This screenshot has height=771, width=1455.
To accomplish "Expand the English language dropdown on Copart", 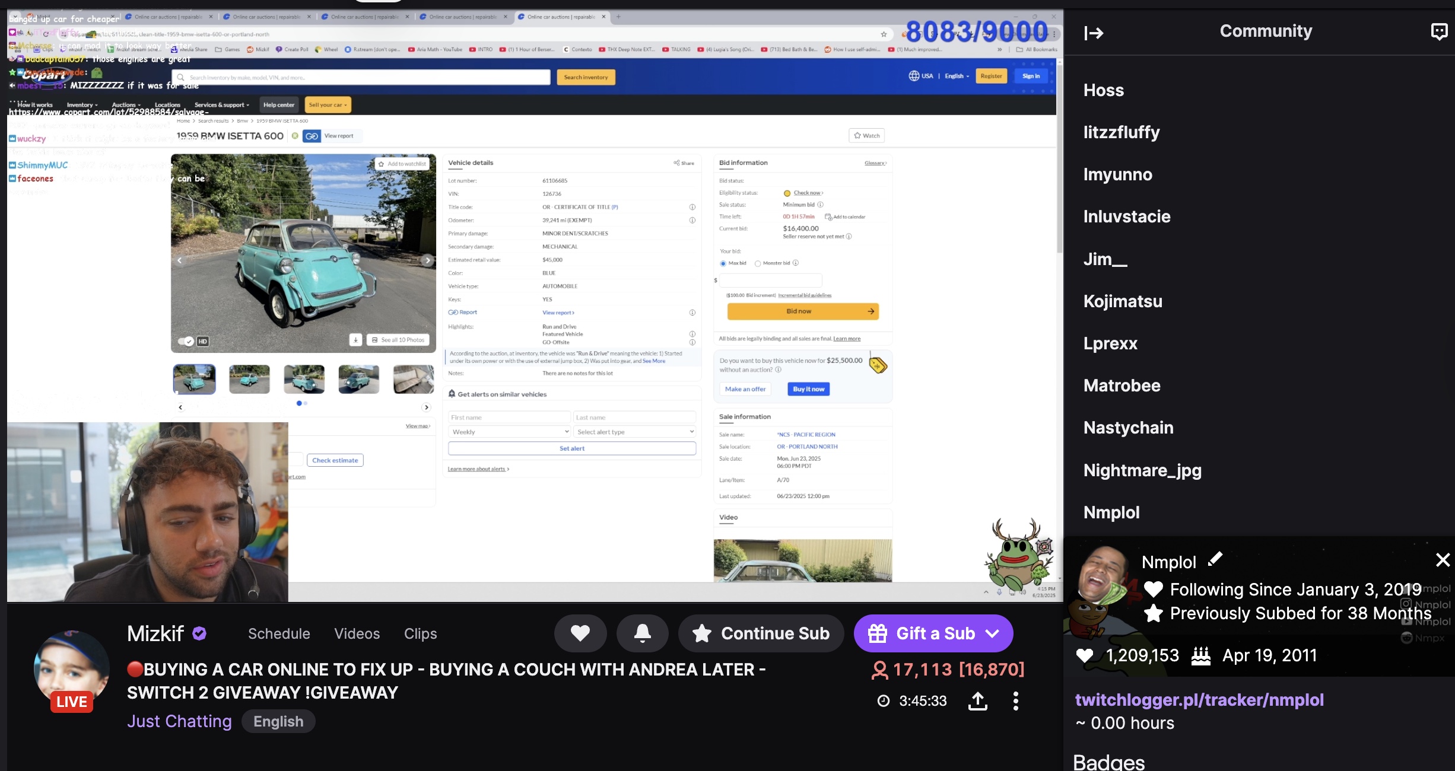I will pos(957,76).
